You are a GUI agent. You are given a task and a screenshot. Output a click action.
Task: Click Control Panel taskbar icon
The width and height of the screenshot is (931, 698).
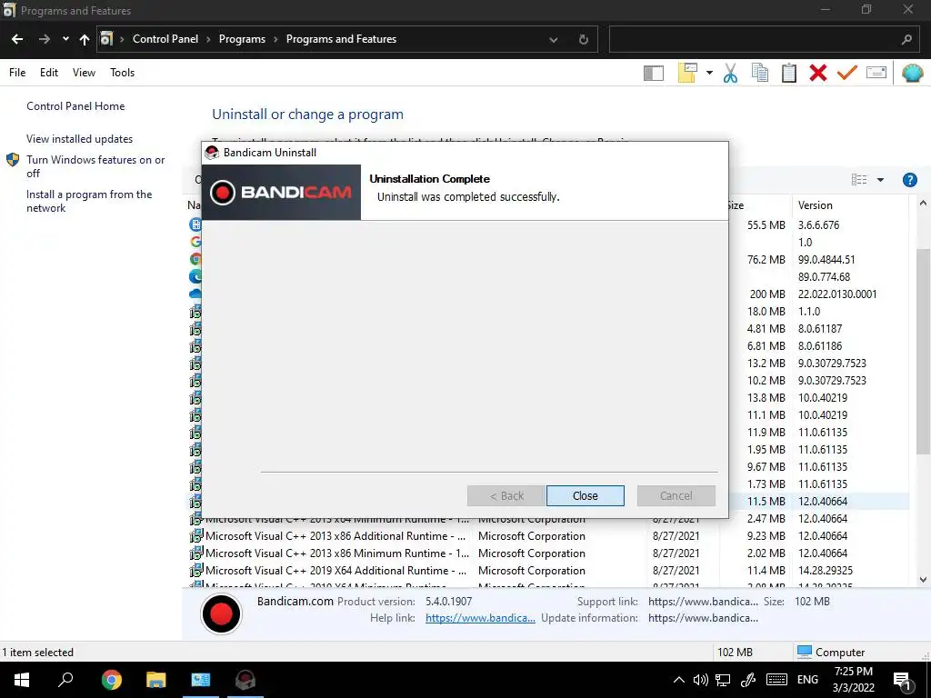point(201,680)
